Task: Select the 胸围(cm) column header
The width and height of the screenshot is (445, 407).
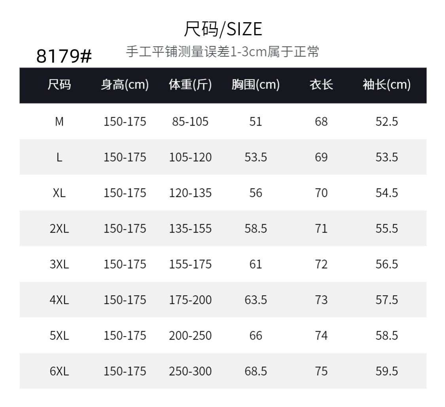Action: point(256,85)
